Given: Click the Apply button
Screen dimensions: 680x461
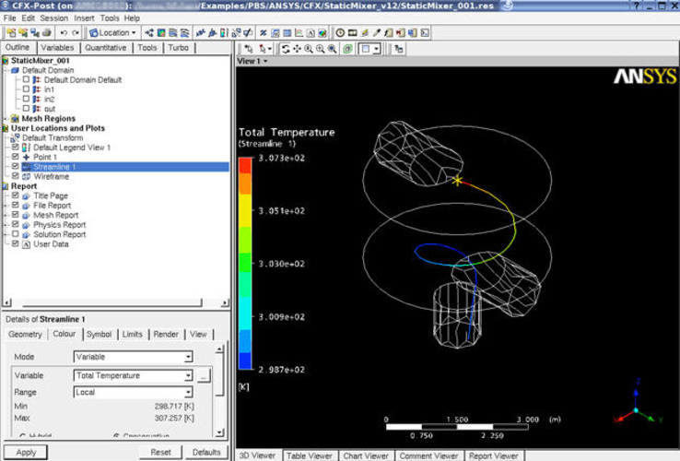Looking at the screenshot, I should coord(26,452).
